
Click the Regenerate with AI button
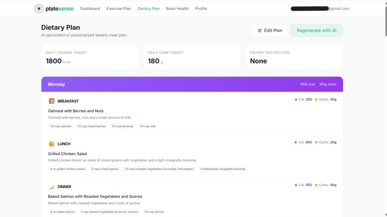point(316,31)
